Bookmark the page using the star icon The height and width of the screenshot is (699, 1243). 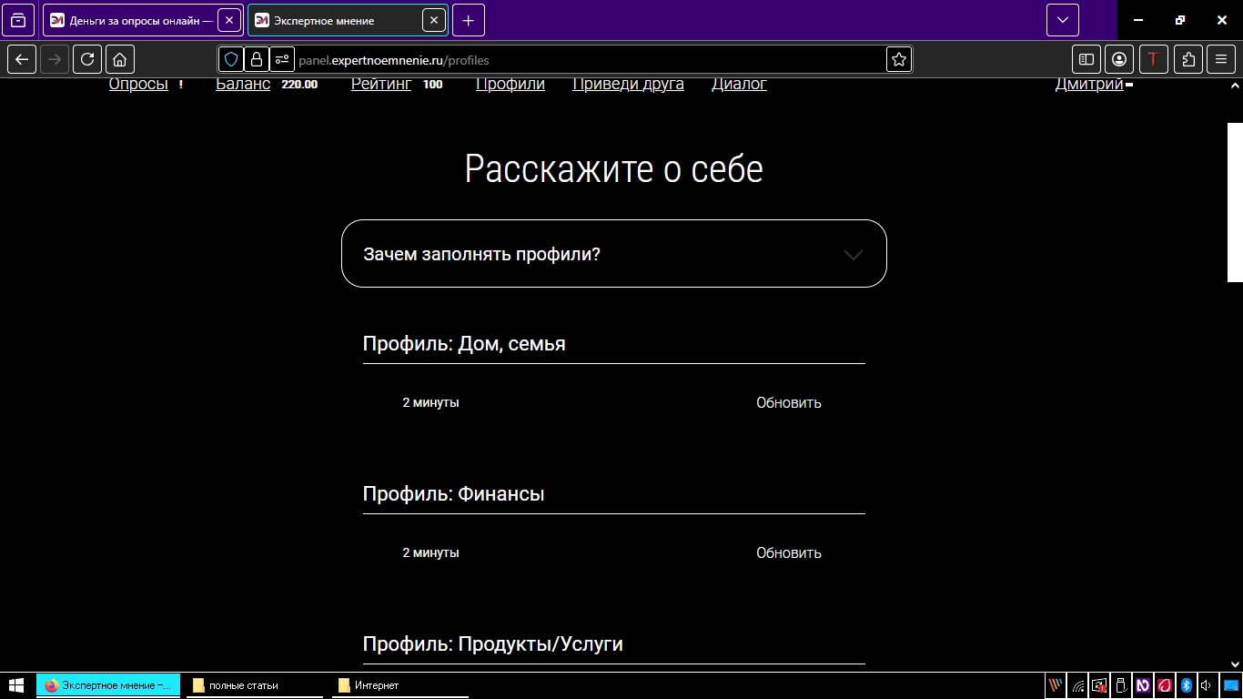[x=898, y=59]
